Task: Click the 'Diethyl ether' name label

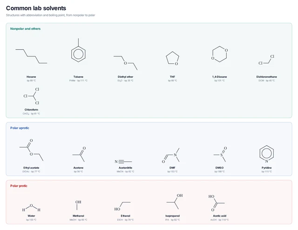Action: tap(125, 77)
